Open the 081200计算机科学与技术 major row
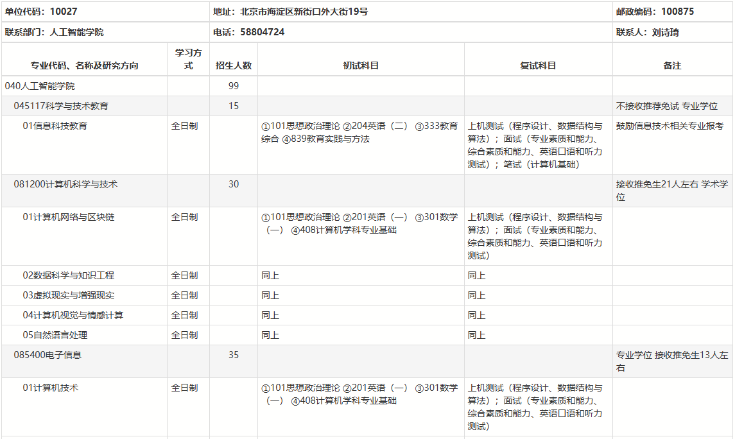Viewport: 735px width, 439px height. coord(65,184)
